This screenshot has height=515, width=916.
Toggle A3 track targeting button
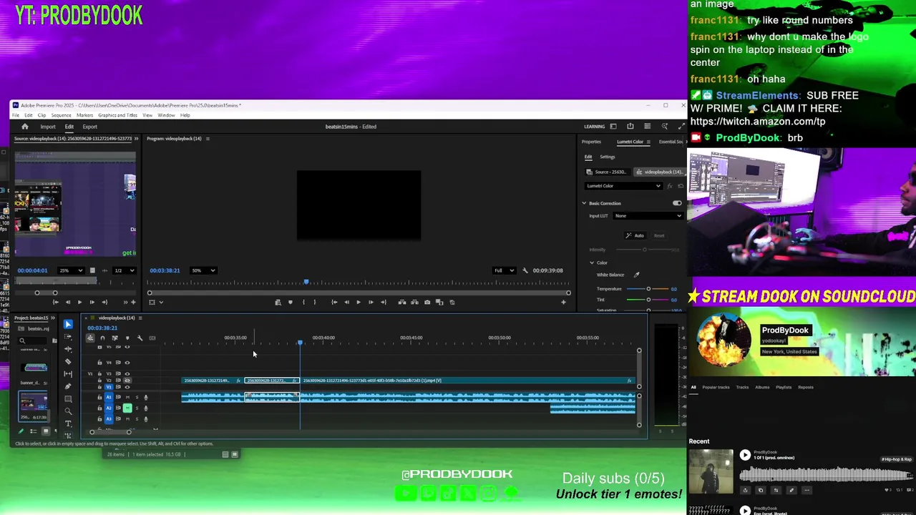pyautogui.click(x=109, y=418)
